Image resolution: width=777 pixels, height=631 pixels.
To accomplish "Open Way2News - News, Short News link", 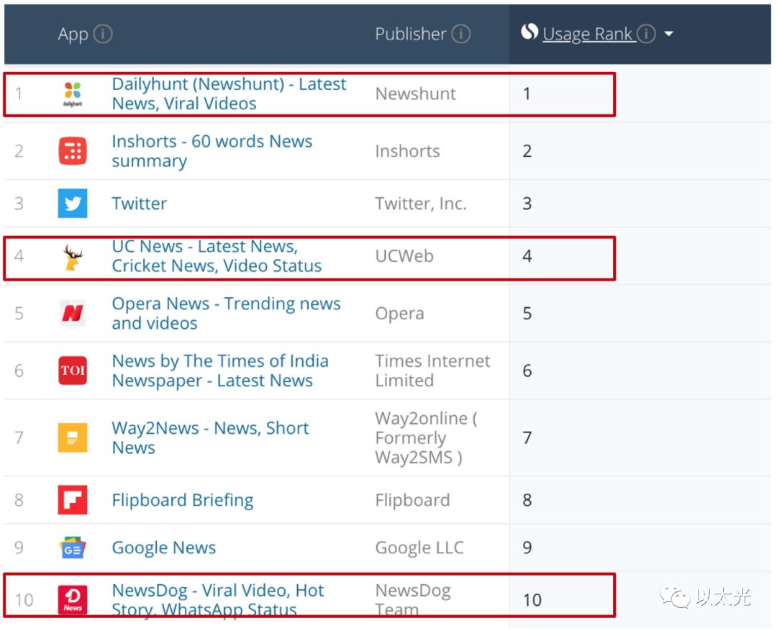I will [210, 437].
